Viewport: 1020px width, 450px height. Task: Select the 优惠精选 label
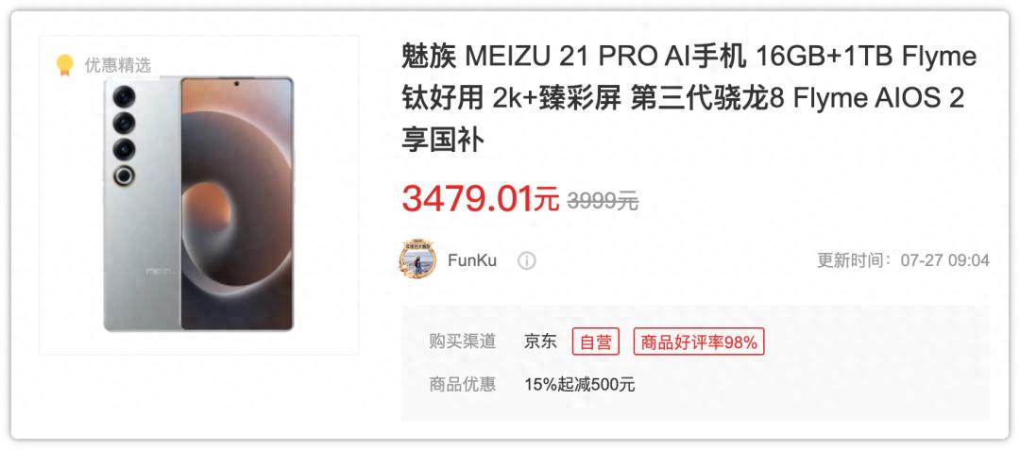[x=117, y=65]
